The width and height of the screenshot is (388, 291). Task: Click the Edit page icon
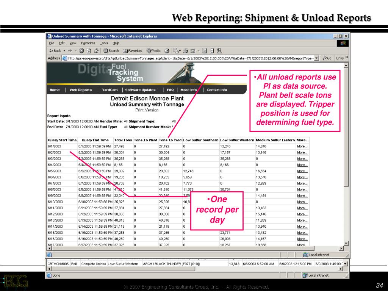(x=193, y=51)
